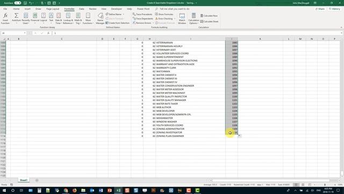Click Trace Dependents in Formula Auditing
344x194 pixels.
[x=143, y=18]
